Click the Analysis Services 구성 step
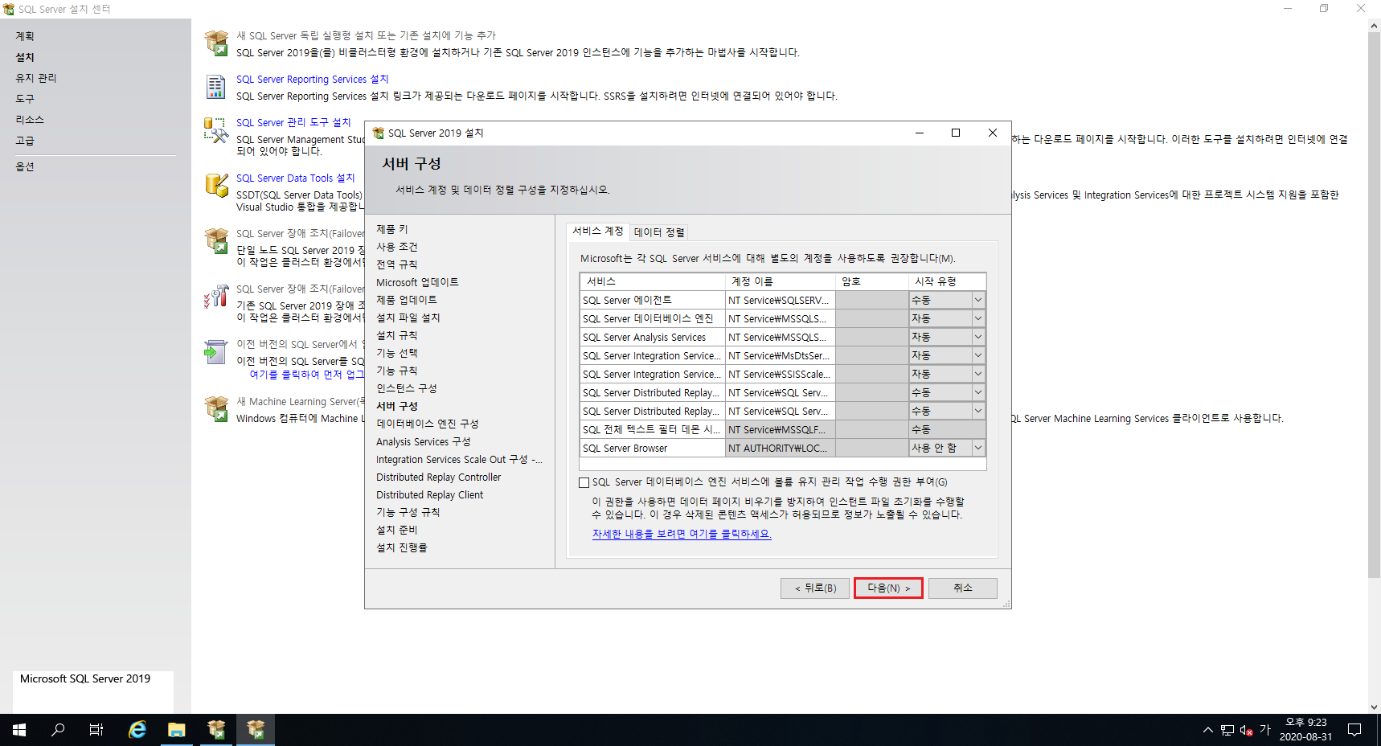This screenshot has height=746, width=1381. point(423,441)
